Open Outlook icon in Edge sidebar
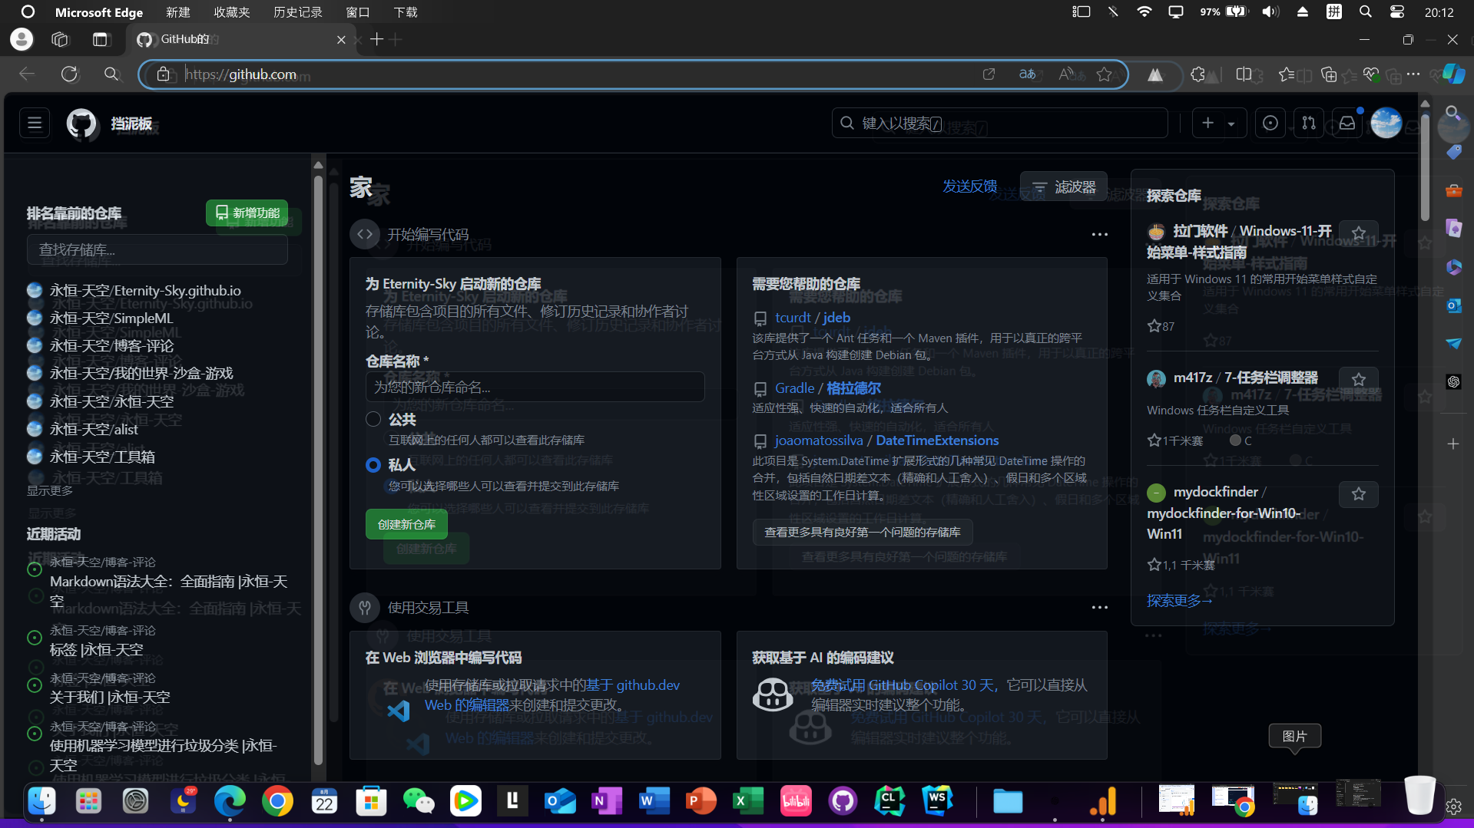The image size is (1474, 828). 1454,305
